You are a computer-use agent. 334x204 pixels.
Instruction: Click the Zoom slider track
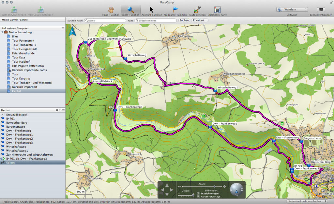(201, 186)
